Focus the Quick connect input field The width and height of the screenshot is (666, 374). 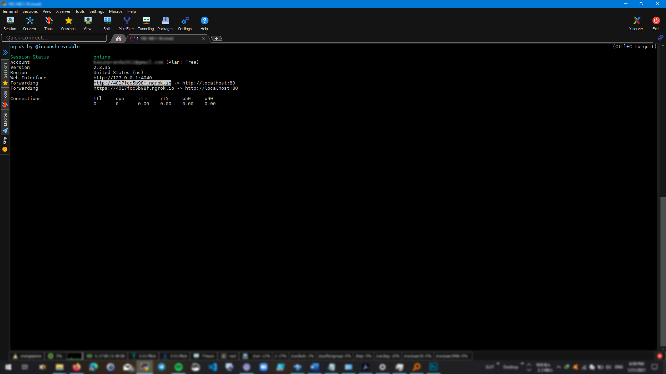click(x=54, y=38)
